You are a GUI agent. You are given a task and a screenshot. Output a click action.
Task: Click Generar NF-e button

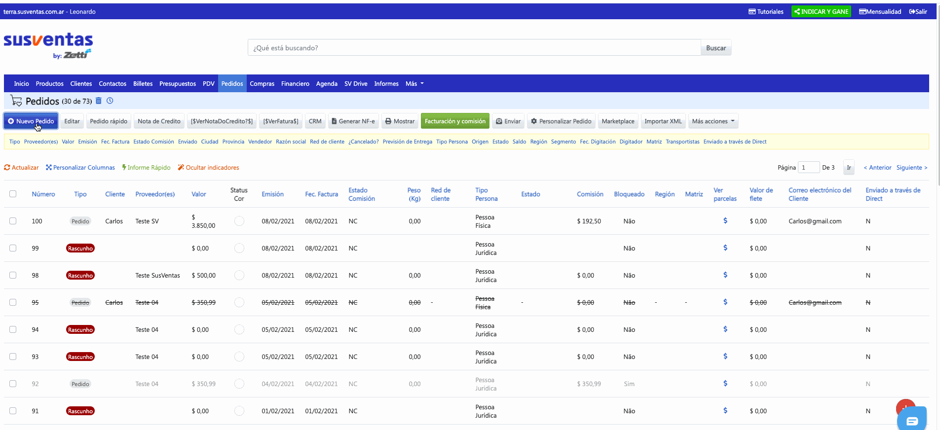click(x=353, y=121)
